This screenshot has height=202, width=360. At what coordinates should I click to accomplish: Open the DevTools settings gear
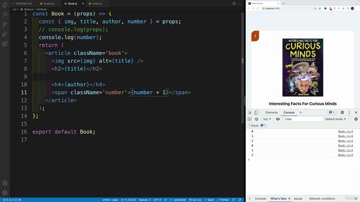click(x=342, y=112)
